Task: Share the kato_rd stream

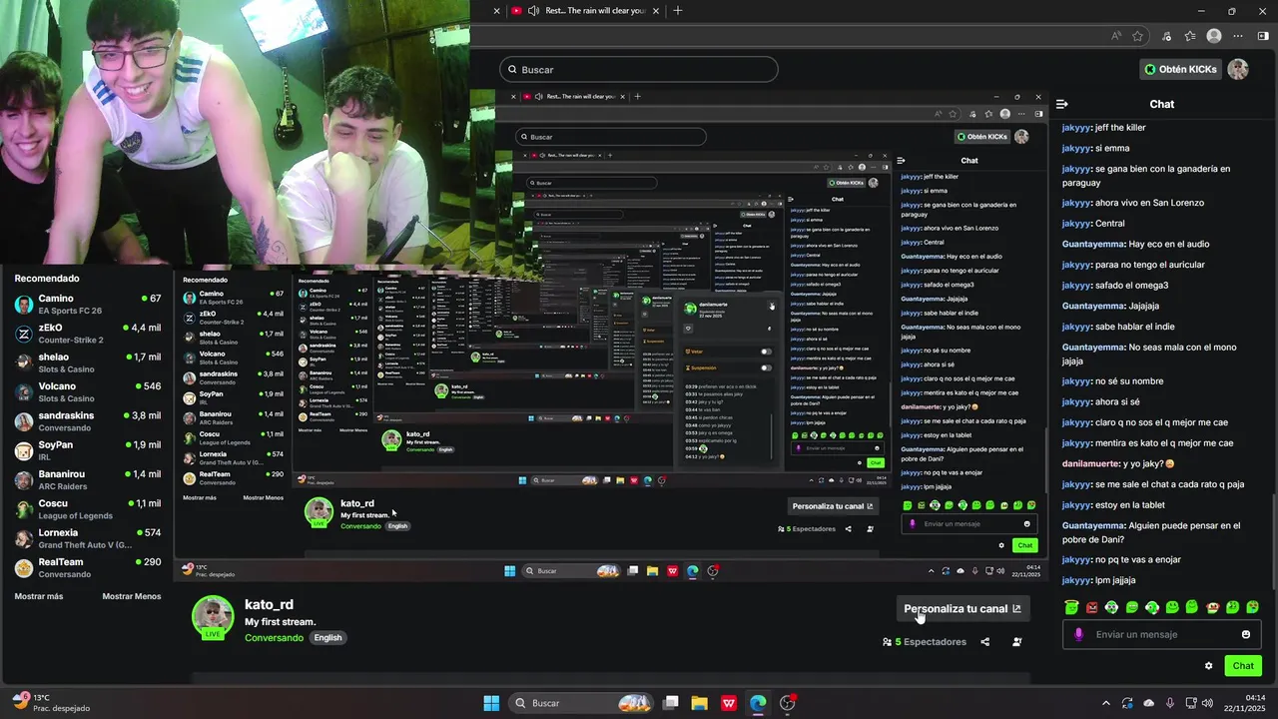Action: tap(984, 642)
